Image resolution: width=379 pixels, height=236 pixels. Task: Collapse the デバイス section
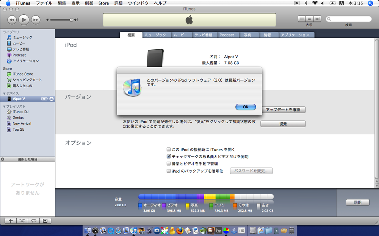[x=4, y=93]
